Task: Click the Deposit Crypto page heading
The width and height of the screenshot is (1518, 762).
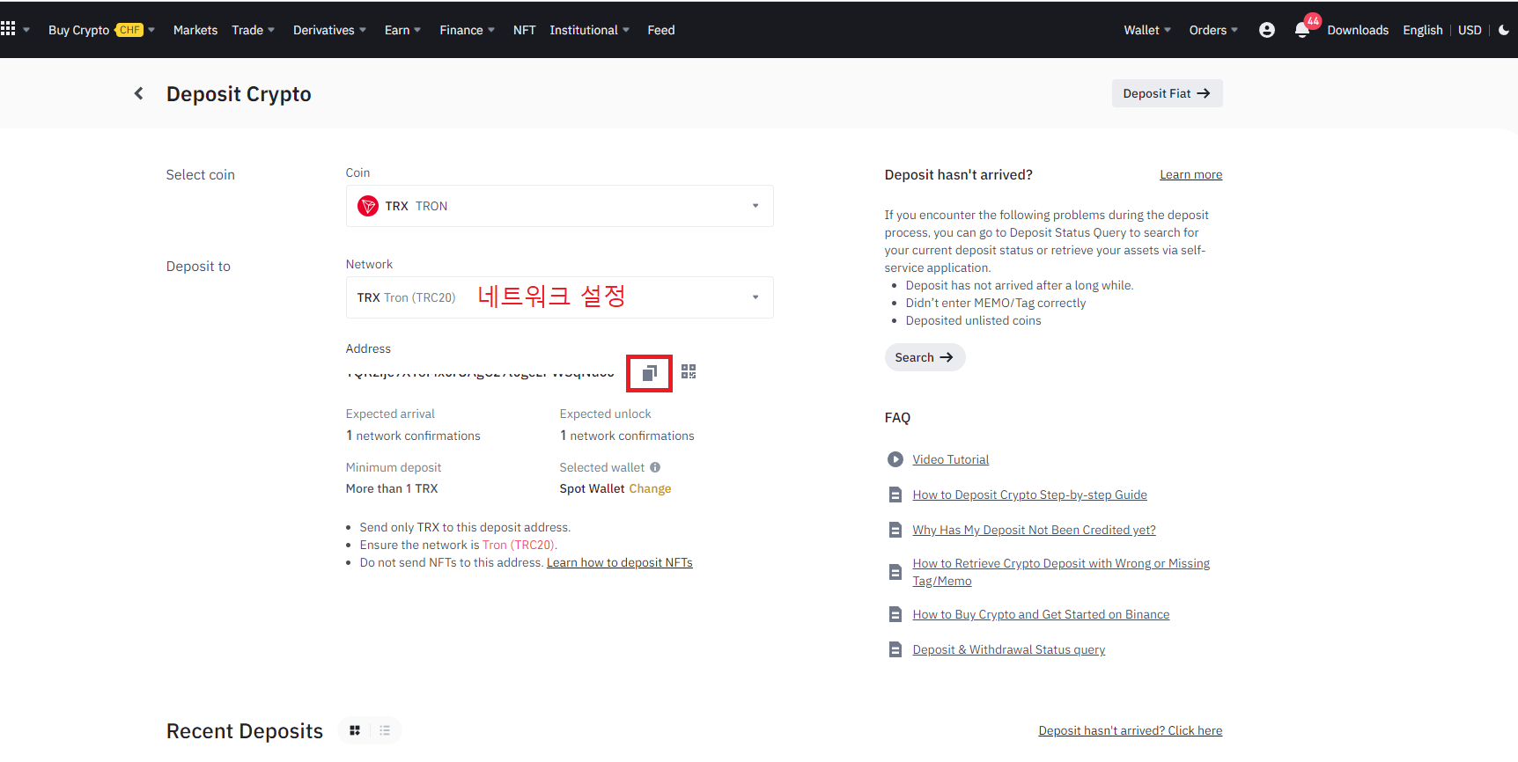Action: pyautogui.click(x=239, y=93)
